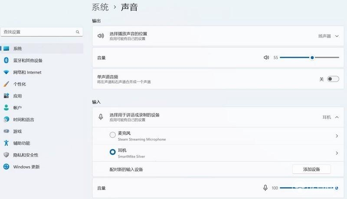This screenshot has width=347, height=199.
Task: Click the 查找设置 search field
Action: pyautogui.click(x=42, y=32)
